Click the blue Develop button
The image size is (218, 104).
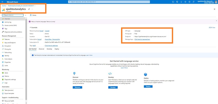[113, 87]
